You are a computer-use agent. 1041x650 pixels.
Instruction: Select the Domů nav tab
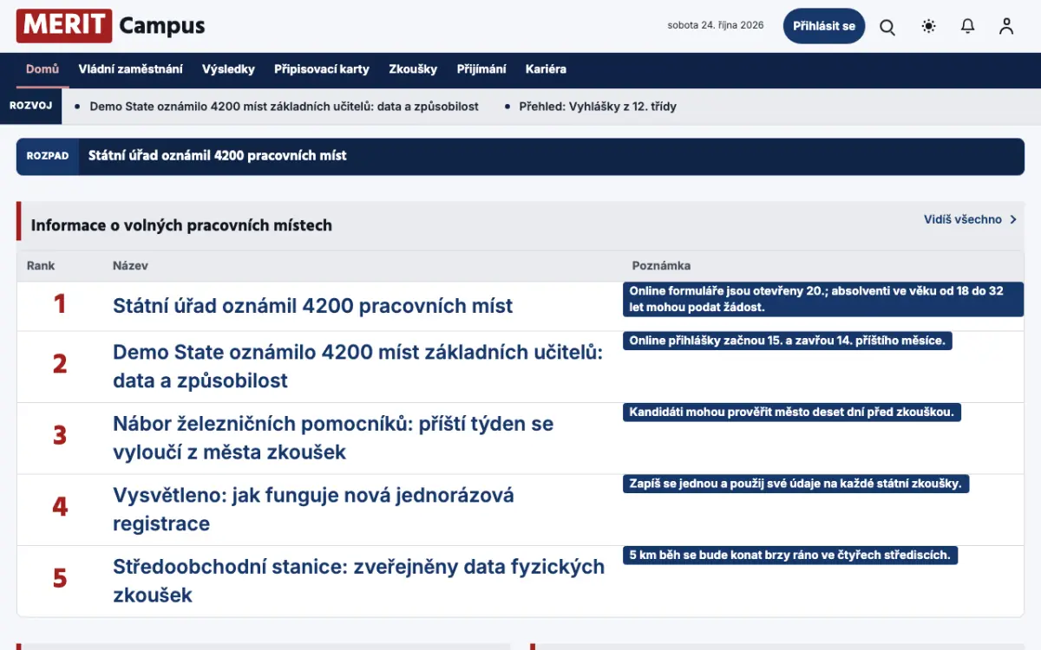[43, 69]
